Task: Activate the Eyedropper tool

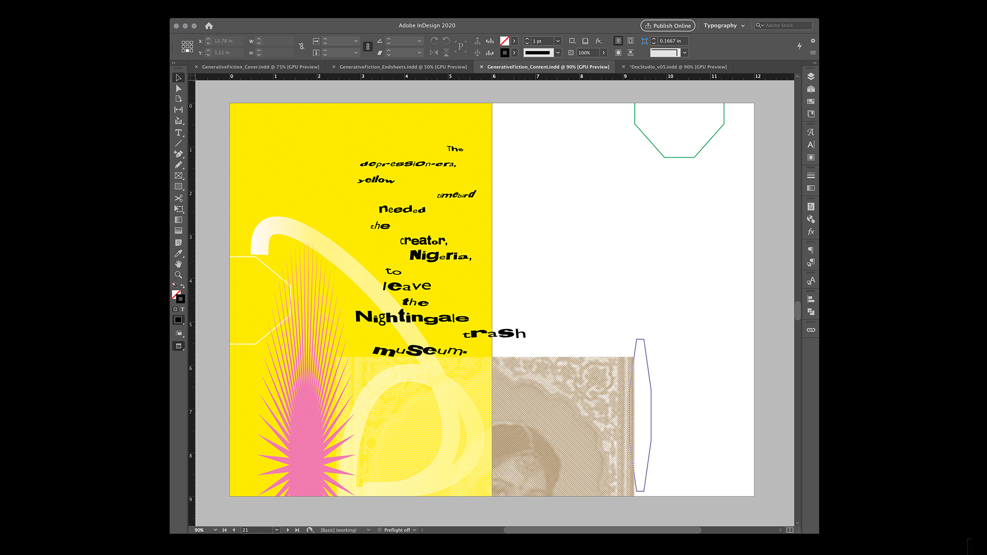Action: click(x=178, y=253)
